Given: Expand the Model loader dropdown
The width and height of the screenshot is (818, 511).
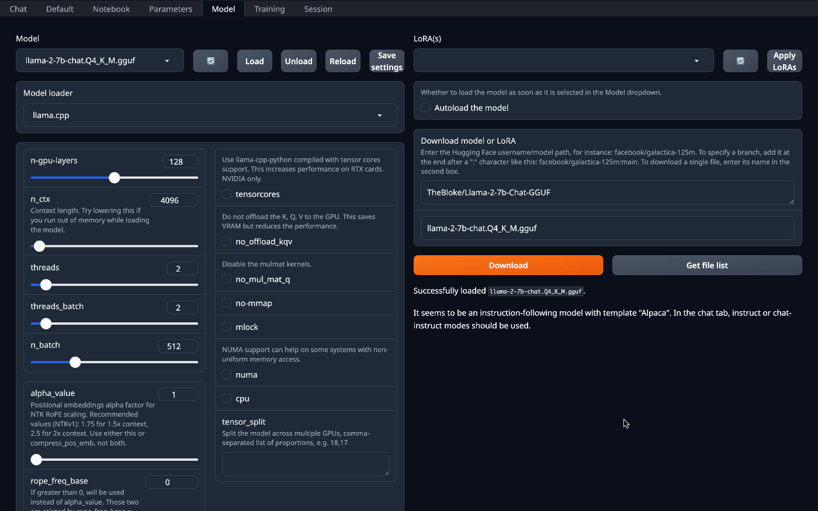Looking at the screenshot, I should pyautogui.click(x=210, y=115).
